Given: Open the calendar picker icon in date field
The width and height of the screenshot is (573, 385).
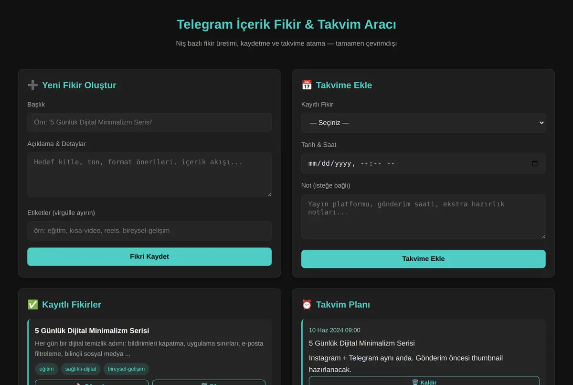Looking at the screenshot, I should pos(535,163).
